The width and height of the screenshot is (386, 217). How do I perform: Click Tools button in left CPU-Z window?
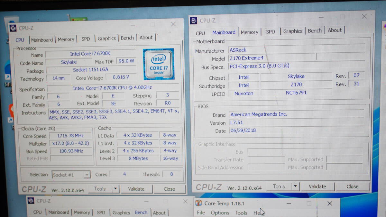pos(100,189)
